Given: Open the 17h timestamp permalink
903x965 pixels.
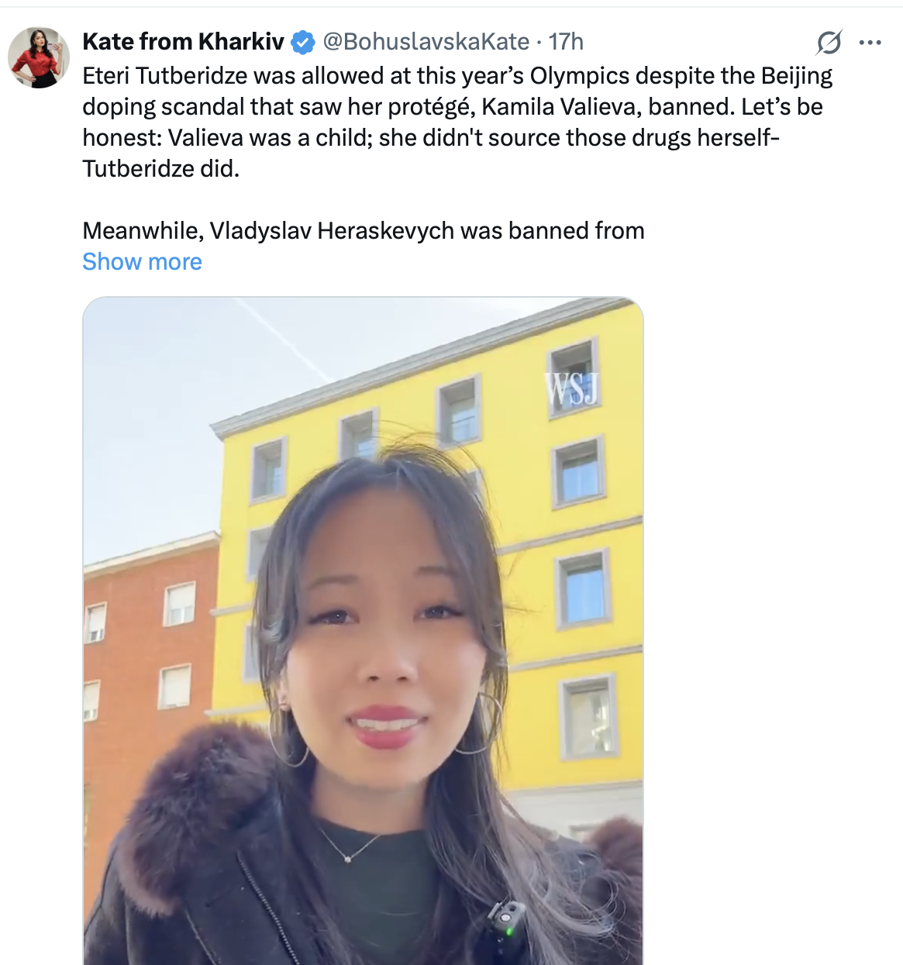Looking at the screenshot, I should [566, 42].
